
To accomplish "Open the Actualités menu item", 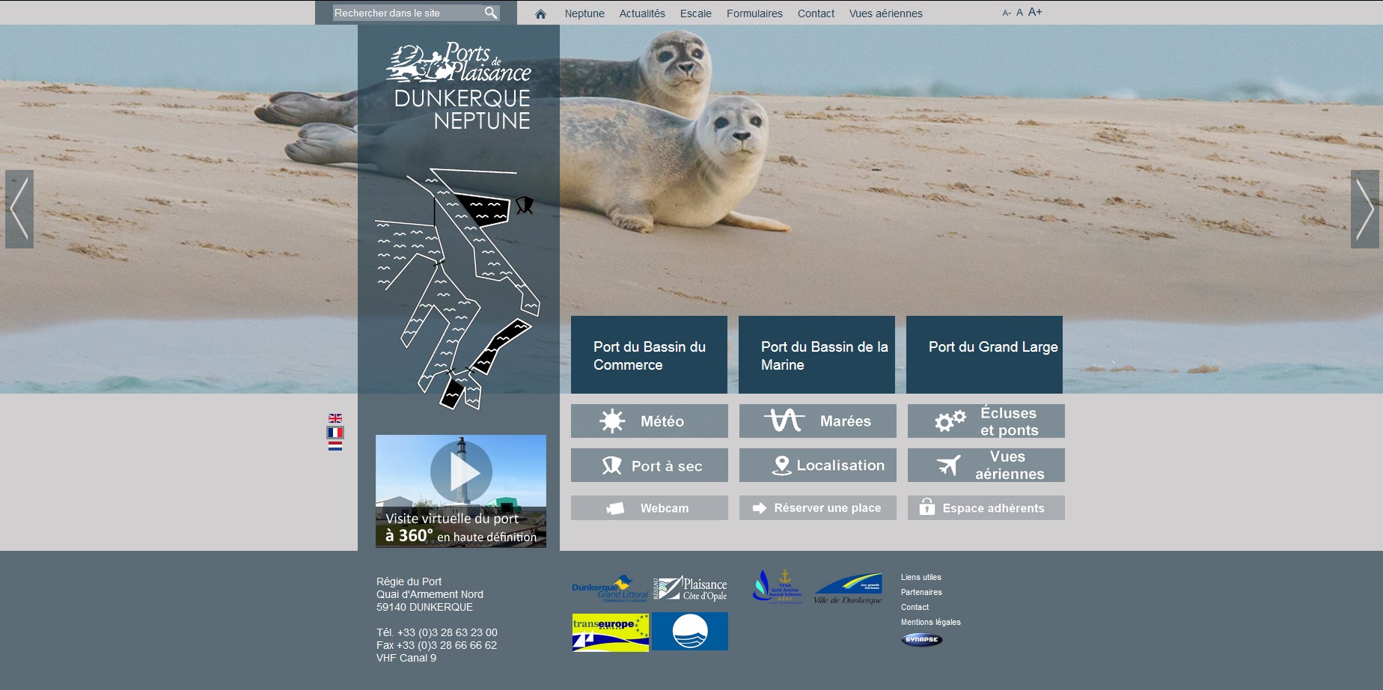I will pyautogui.click(x=642, y=13).
